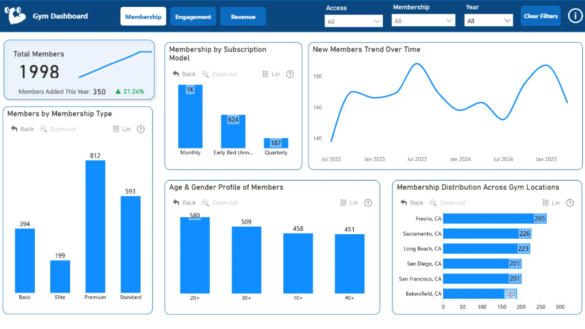Toggle Lin scale in Age & Gender Profile chart
The width and height of the screenshot is (585, 329).
(349, 203)
